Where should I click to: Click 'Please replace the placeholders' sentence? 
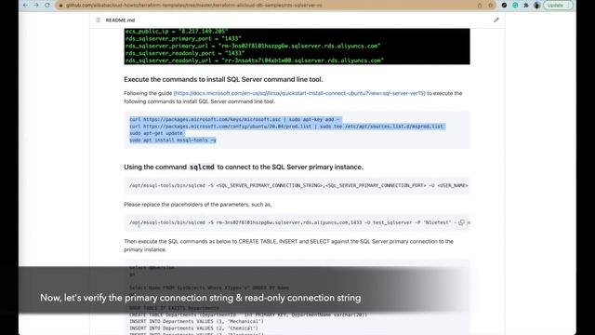pyautogui.click(x=198, y=205)
